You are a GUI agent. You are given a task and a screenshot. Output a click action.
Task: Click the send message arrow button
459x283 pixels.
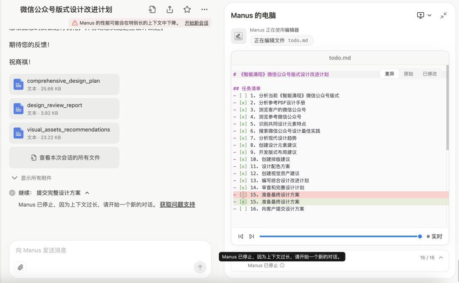point(200,267)
